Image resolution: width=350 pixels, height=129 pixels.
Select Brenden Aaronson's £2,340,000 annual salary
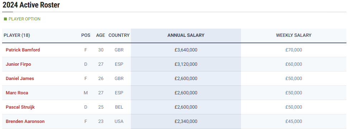point(186,121)
